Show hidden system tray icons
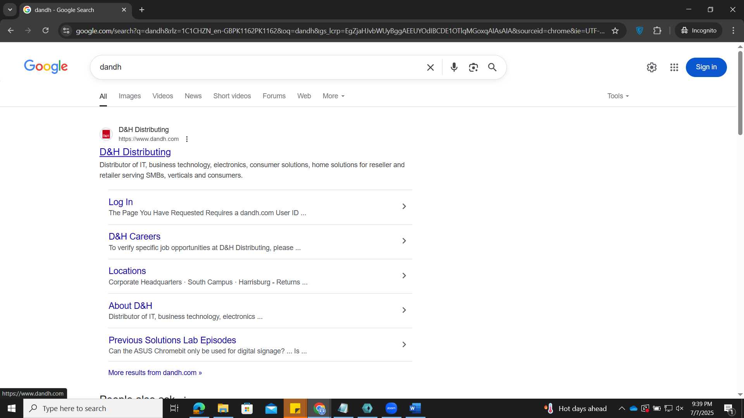 (622, 408)
